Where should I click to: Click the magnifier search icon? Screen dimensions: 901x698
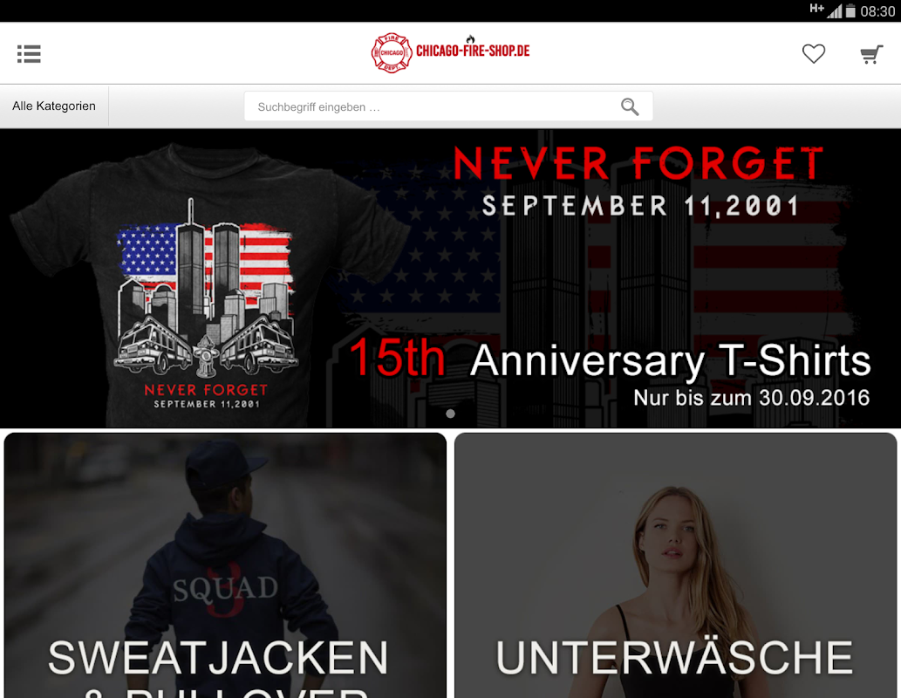630,106
